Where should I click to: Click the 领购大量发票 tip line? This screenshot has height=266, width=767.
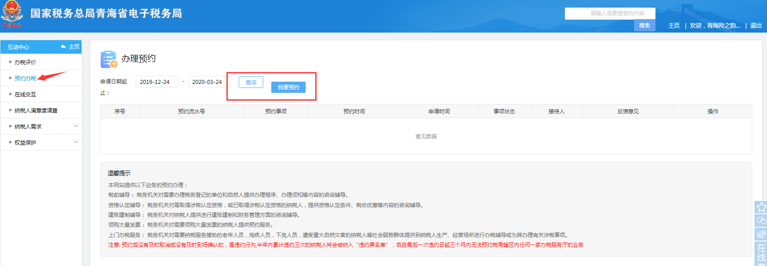pos(191,225)
